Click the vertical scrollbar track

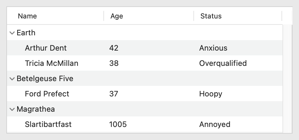(287, 80)
